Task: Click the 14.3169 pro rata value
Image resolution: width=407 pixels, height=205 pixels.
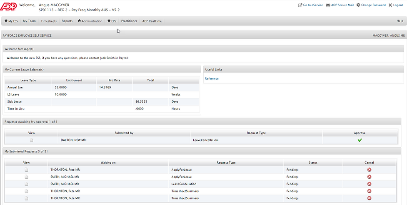Action: tap(105, 87)
